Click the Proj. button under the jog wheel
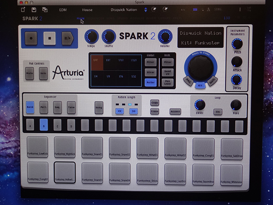Image resolution: width=273 pixels, height=205 pixels. 188,81
